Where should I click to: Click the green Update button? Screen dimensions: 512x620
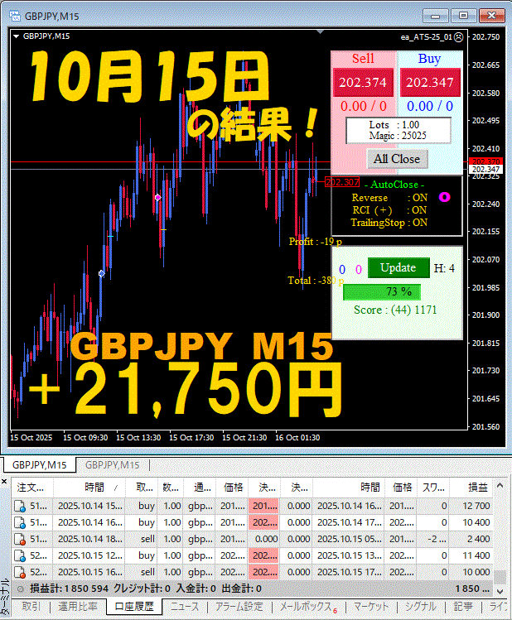pos(398,267)
